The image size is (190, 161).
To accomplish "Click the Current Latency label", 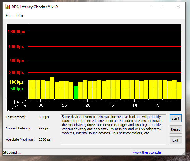I will click(x=18, y=128).
